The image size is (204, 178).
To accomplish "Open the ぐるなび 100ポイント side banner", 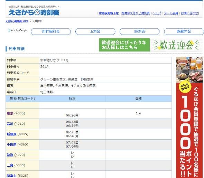I will click(189, 118).
